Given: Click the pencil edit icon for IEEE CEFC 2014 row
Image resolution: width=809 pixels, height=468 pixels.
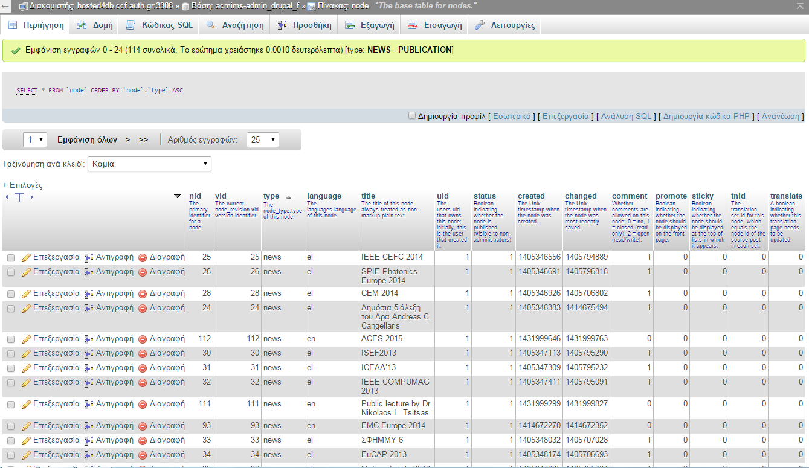Looking at the screenshot, I should [x=26, y=258].
